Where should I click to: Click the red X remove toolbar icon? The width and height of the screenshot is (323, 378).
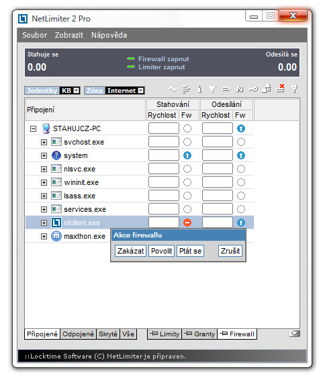[x=281, y=89]
